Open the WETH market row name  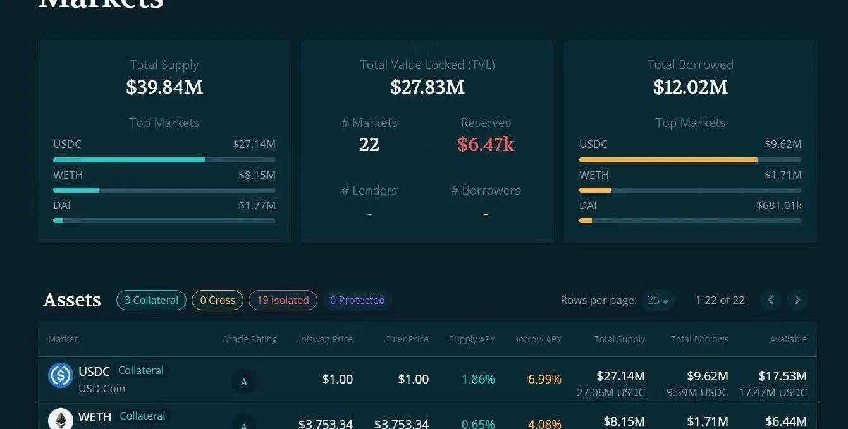(95, 416)
